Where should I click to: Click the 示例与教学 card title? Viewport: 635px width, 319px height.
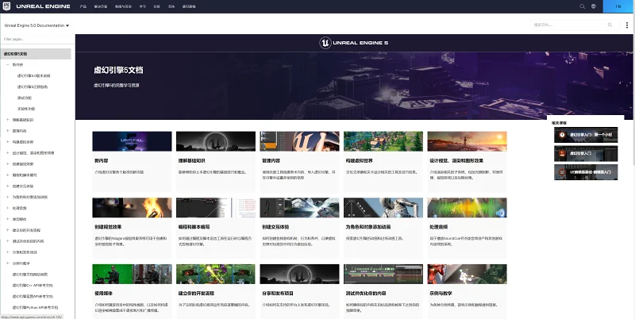point(441,294)
